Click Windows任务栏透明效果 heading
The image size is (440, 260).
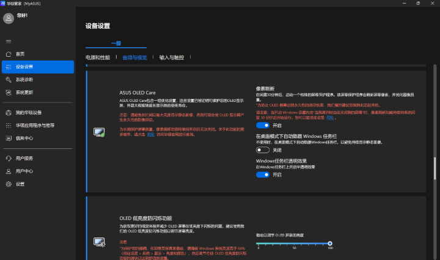point(281,161)
